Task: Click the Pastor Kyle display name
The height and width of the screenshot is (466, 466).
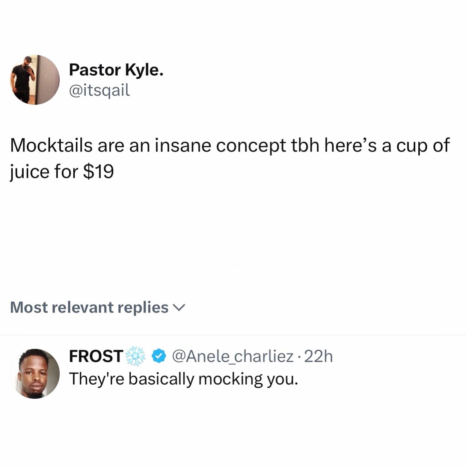Action: click(116, 70)
